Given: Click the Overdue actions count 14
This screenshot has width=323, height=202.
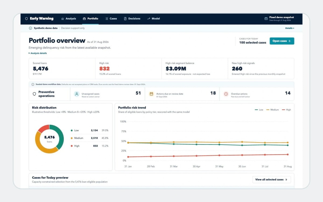Looking at the screenshot, I should [x=288, y=93].
